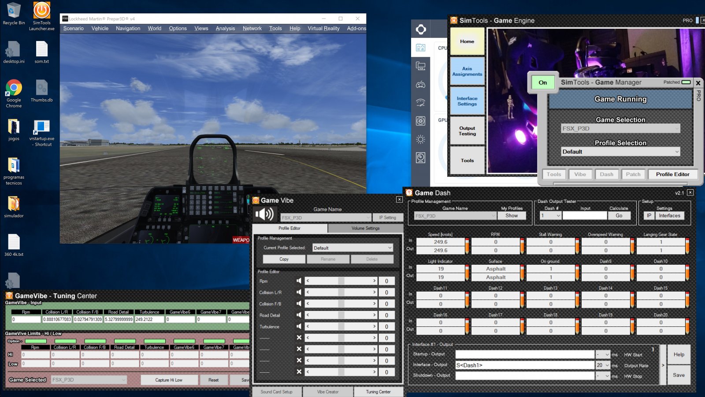This screenshot has height=397, width=705.
Task: Click Copy button in Profile Management
Action: (284, 259)
